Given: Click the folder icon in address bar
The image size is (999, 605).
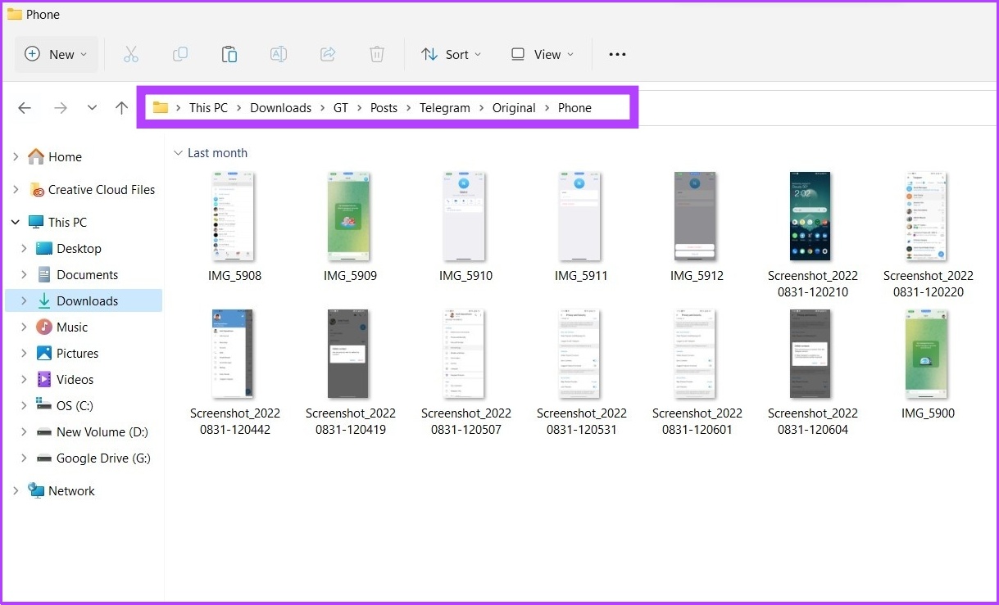Looking at the screenshot, I should (x=161, y=107).
